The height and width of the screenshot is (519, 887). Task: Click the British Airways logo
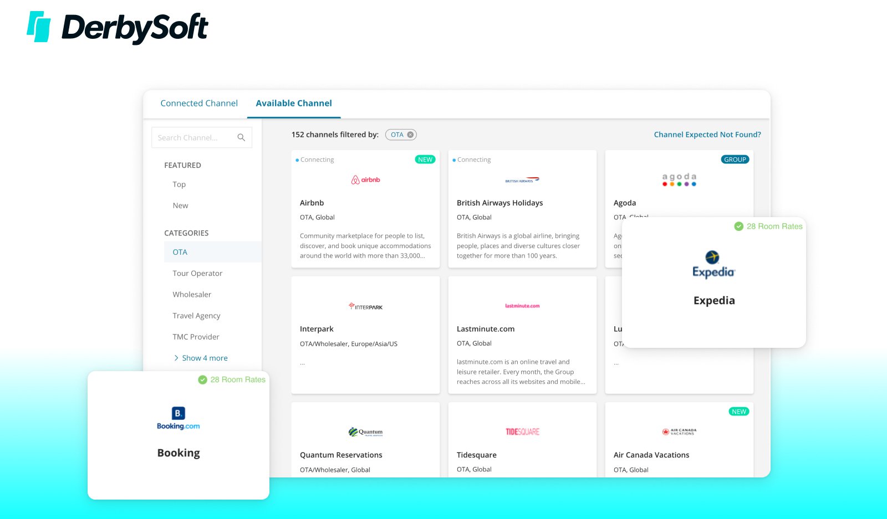pos(522,180)
